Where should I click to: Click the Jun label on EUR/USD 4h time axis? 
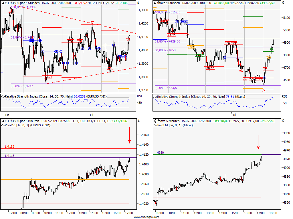point(7,115)
